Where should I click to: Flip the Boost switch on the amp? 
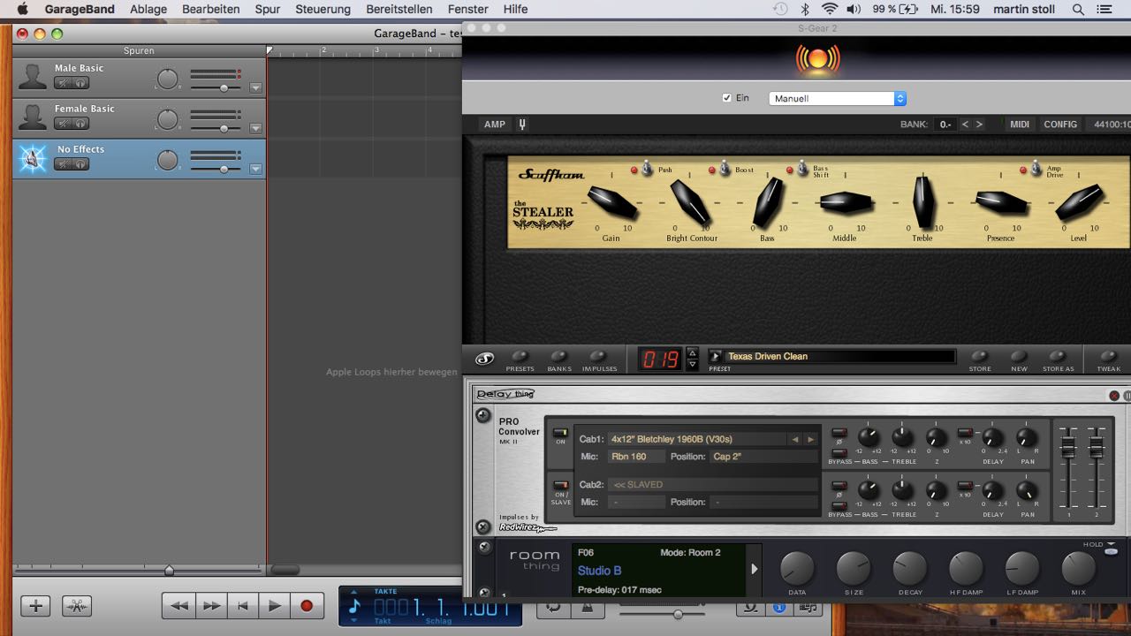tap(724, 167)
